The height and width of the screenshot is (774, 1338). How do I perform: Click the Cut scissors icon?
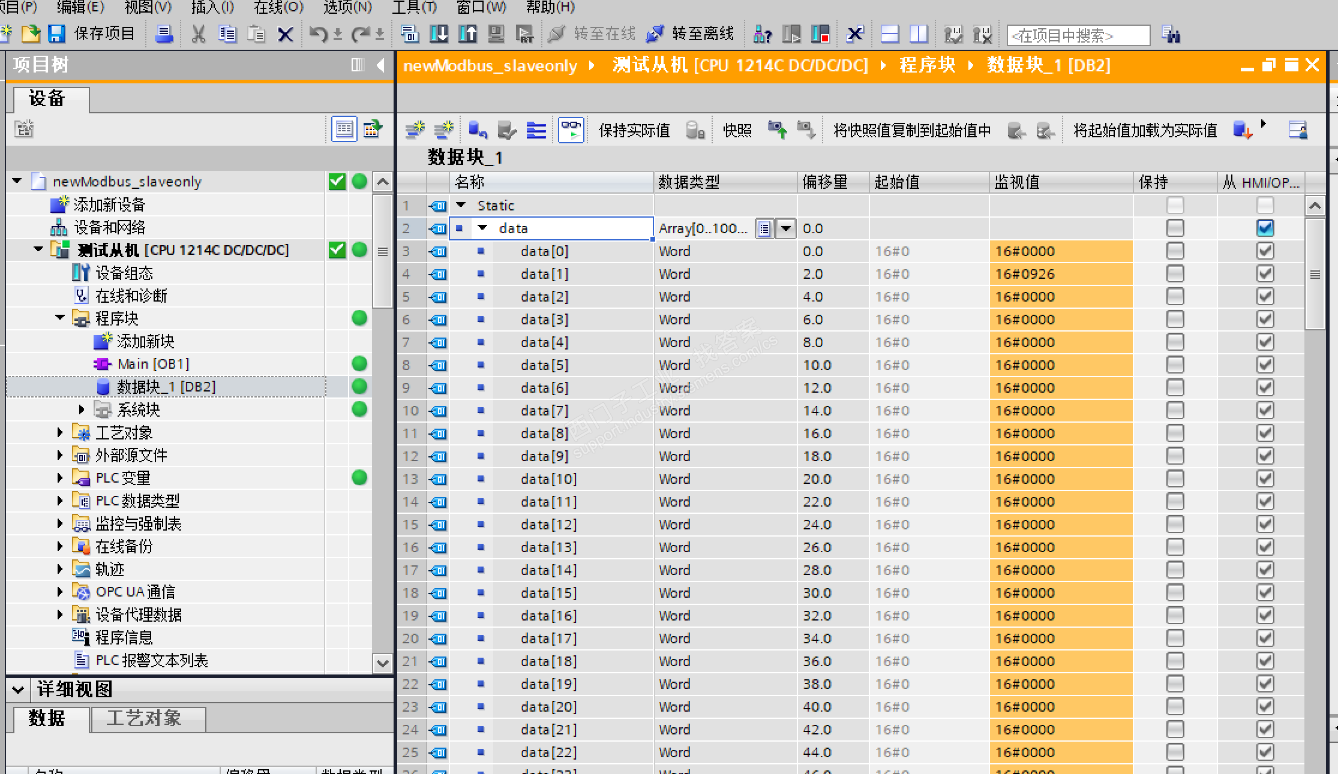tap(198, 34)
